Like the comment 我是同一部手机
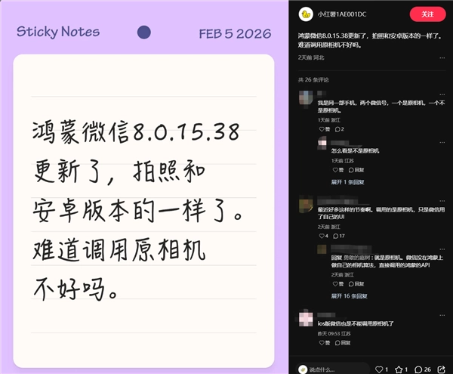Image resolution: width=453 pixels, height=374 pixels. [324, 129]
